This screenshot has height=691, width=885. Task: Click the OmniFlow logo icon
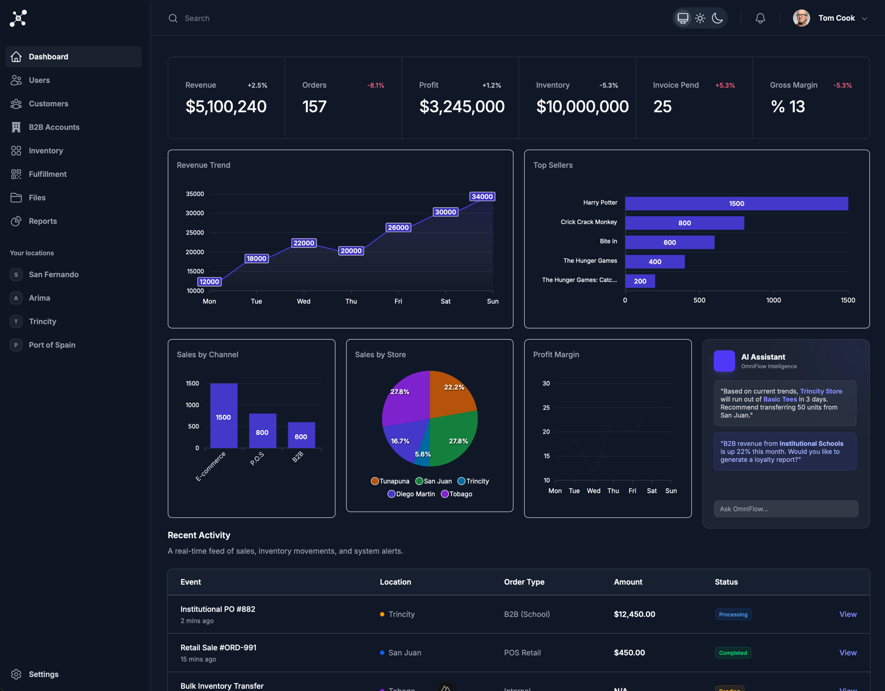click(x=18, y=18)
